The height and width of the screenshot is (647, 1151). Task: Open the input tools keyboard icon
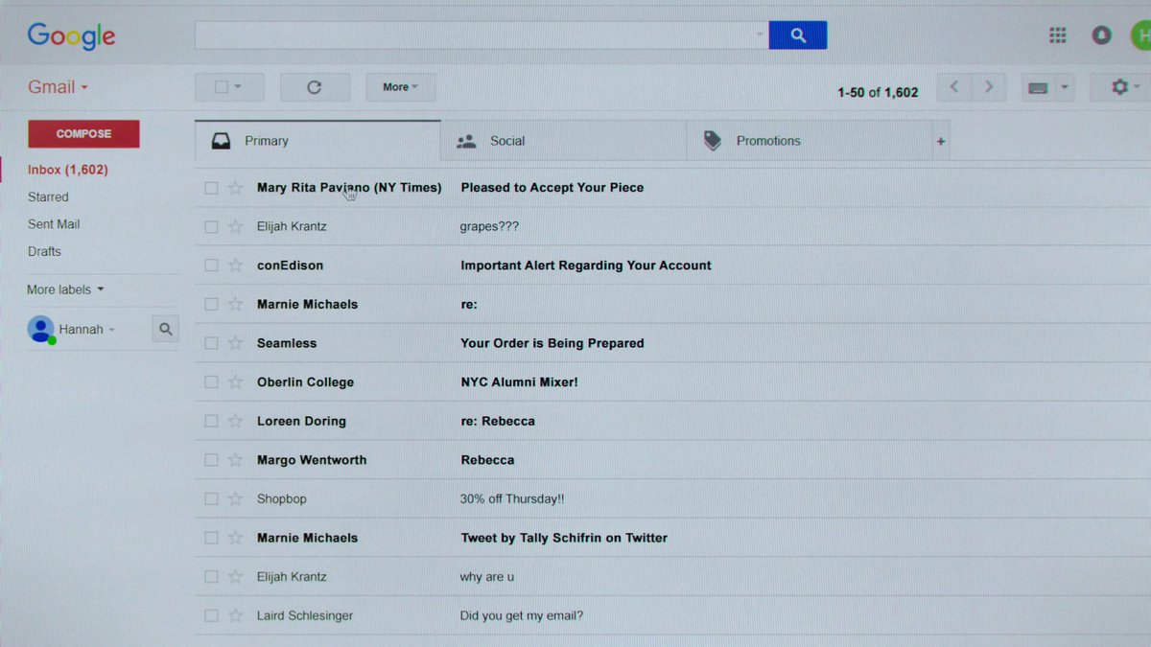coord(1037,88)
